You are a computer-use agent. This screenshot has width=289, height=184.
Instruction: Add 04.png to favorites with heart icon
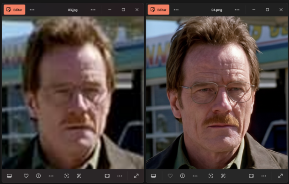point(170,176)
